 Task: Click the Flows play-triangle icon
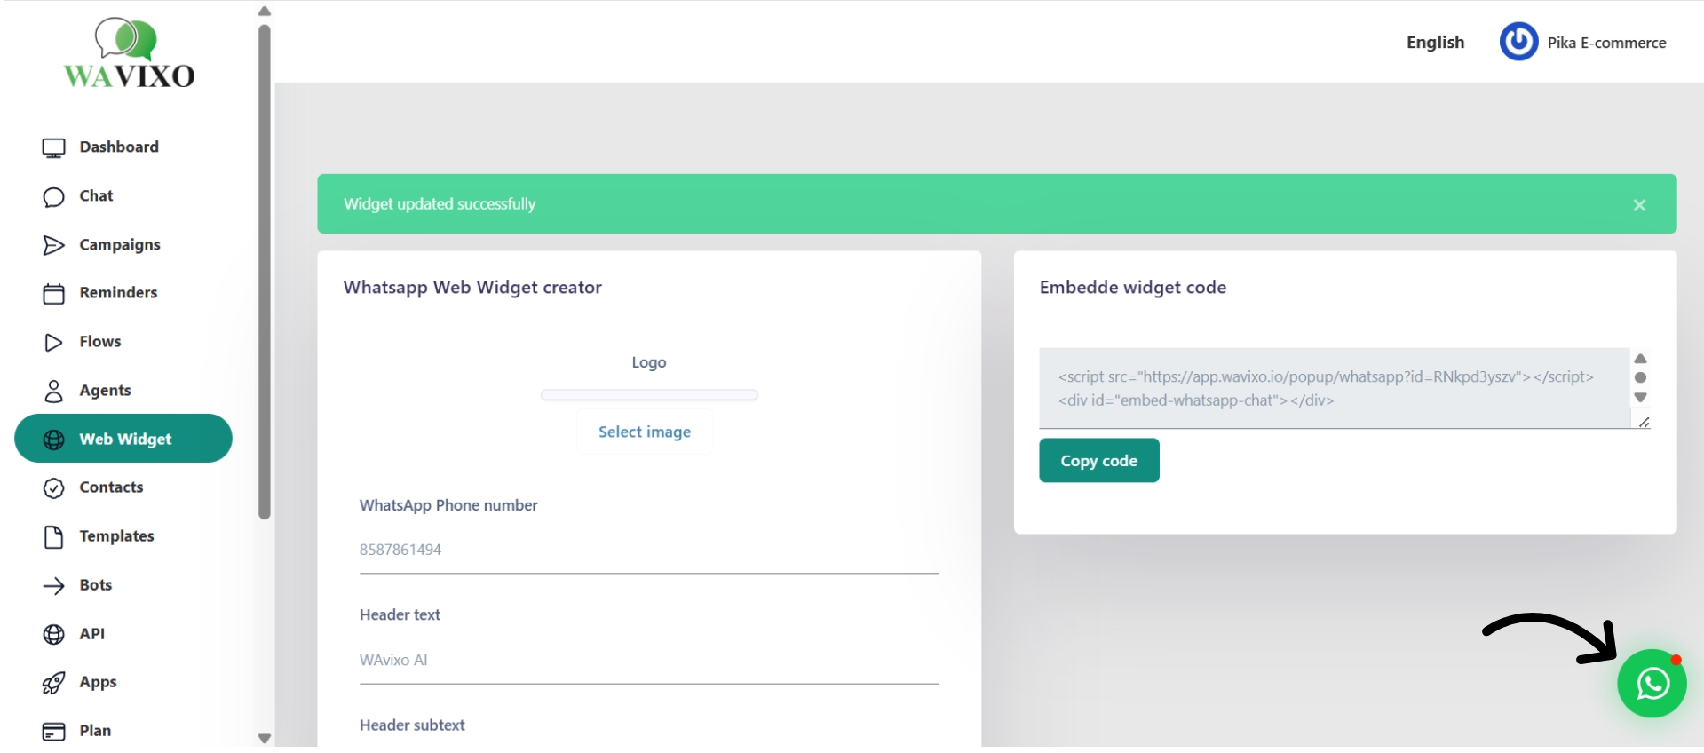click(54, 342)
